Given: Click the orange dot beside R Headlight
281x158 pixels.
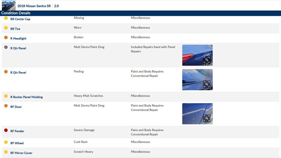Looking at the screenshot, I should click(x=6, y=38).
